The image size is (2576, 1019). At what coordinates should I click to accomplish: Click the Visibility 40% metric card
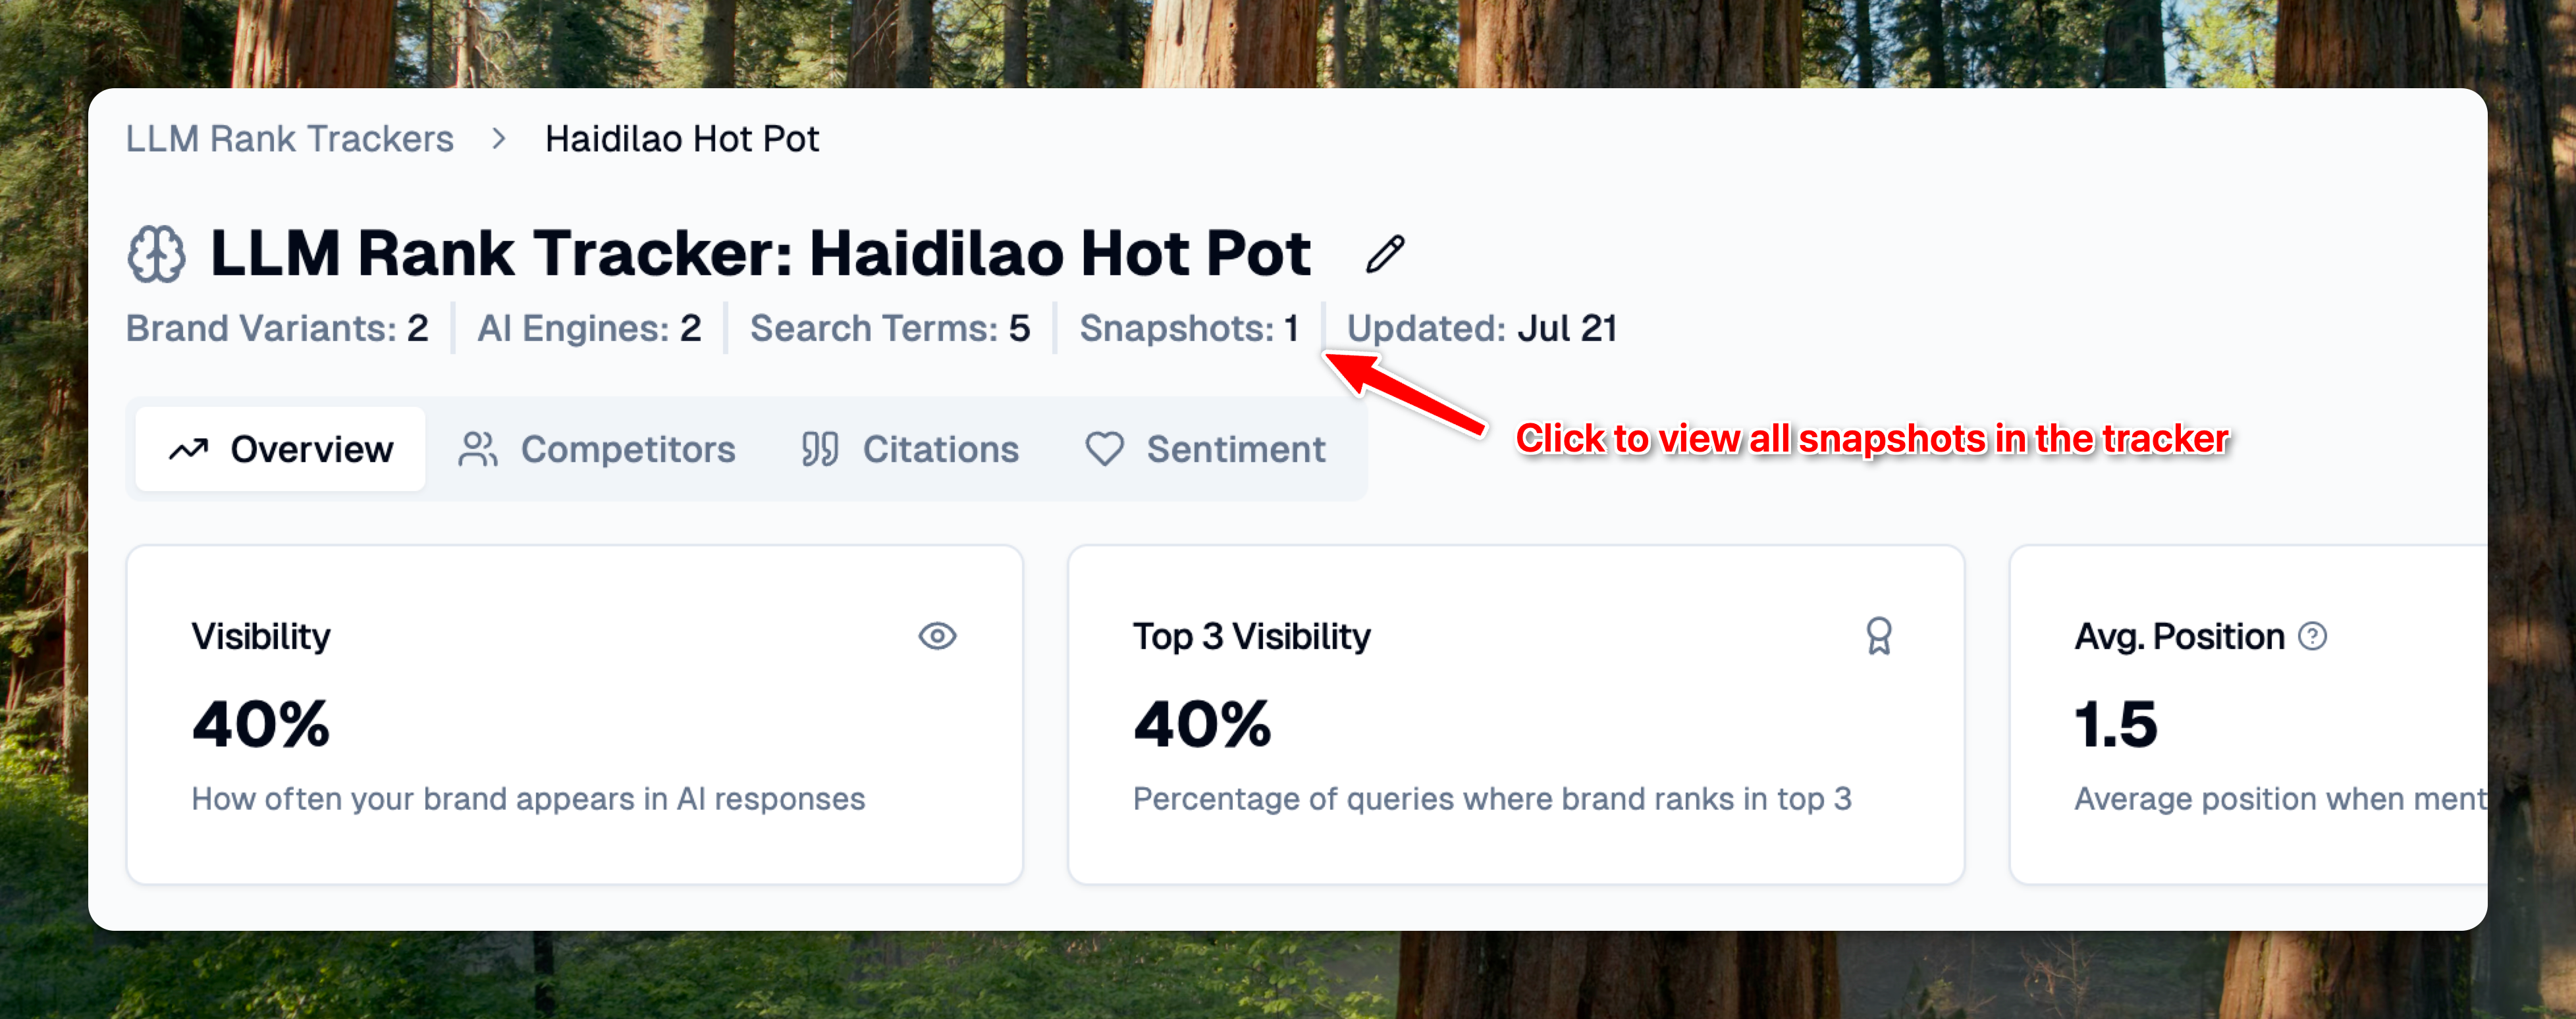(574, 714)
